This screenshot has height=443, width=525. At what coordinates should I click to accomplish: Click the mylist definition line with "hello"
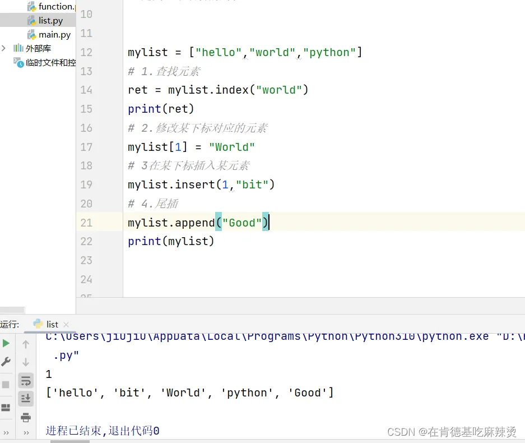click(x=245, y=52)
